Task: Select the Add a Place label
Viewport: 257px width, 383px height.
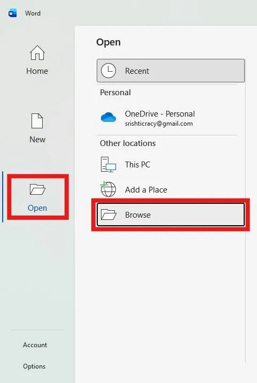Action: tap(146, 190)
